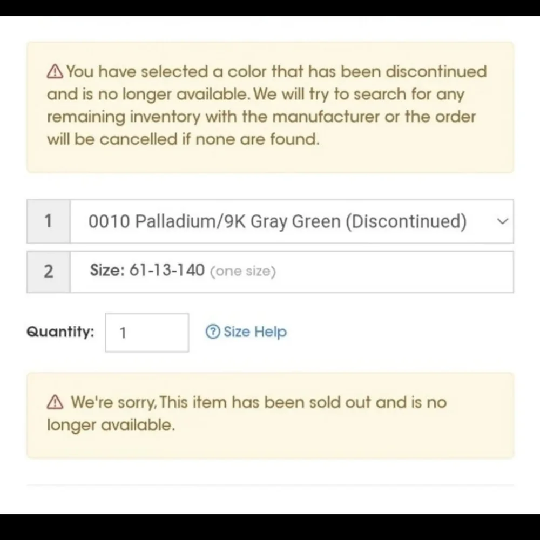Click the Quantity input box

[147, 333]
